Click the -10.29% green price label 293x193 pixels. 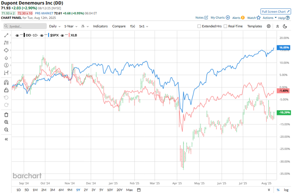284,113
